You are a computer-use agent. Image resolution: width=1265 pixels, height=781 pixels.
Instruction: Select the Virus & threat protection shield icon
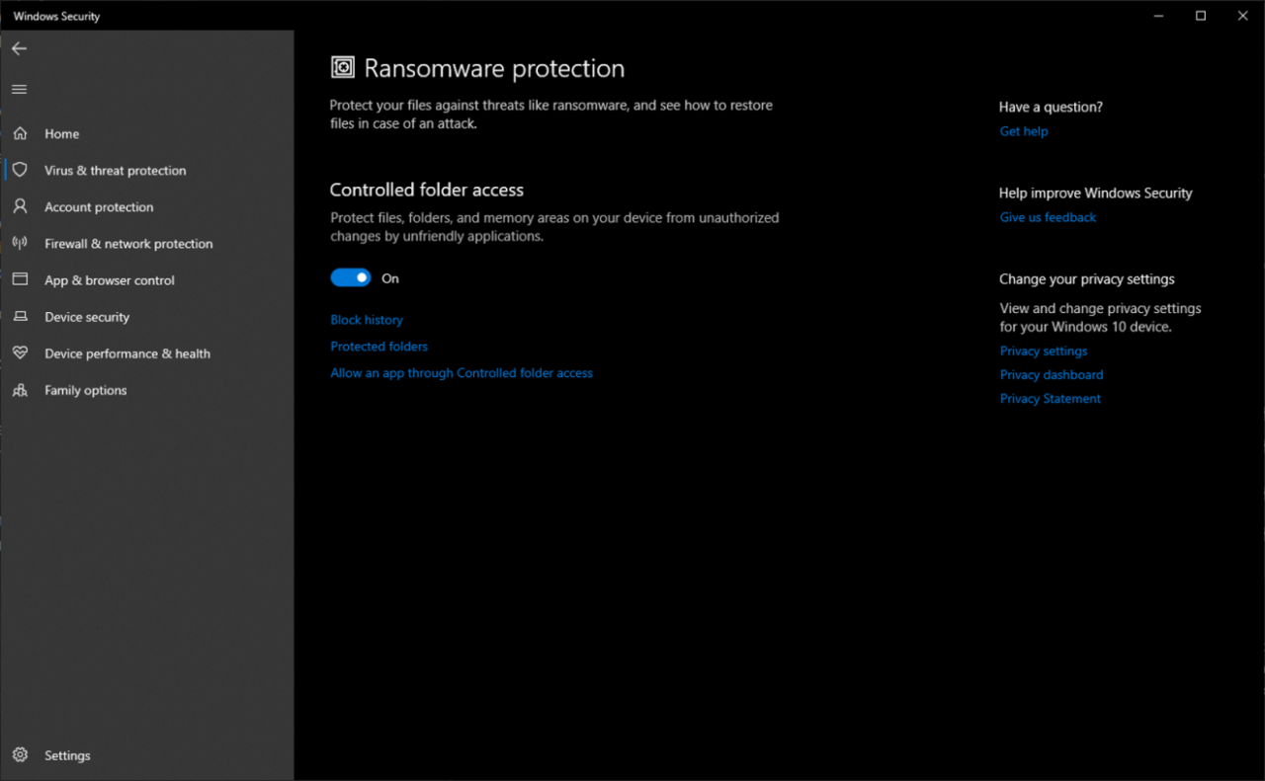pos(20,170)
